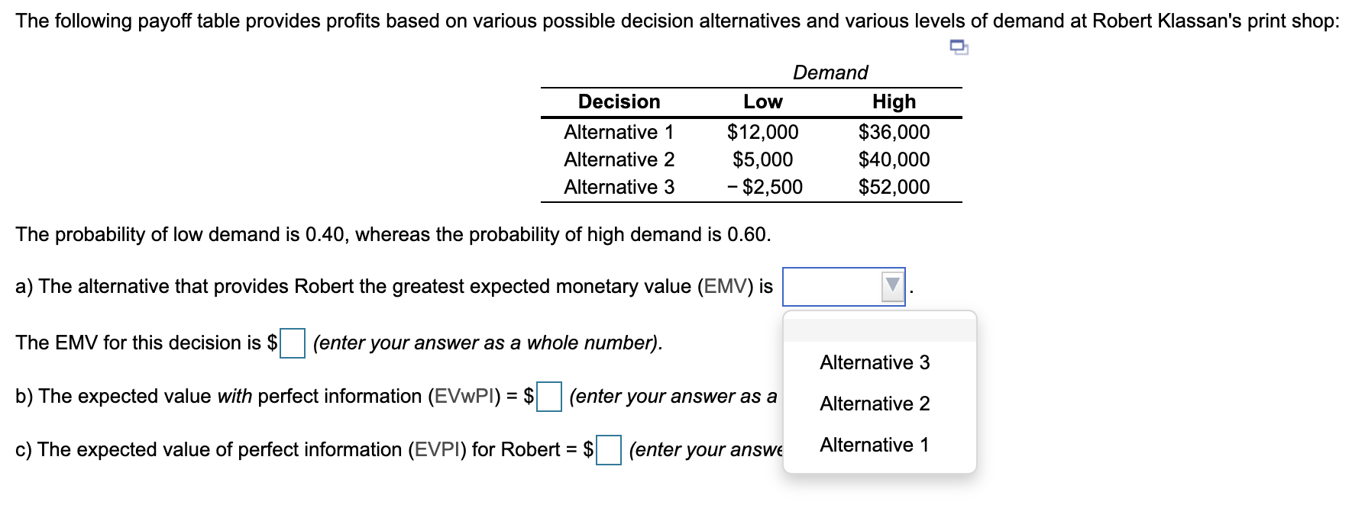Click the Decision column header

coord(619,101)
